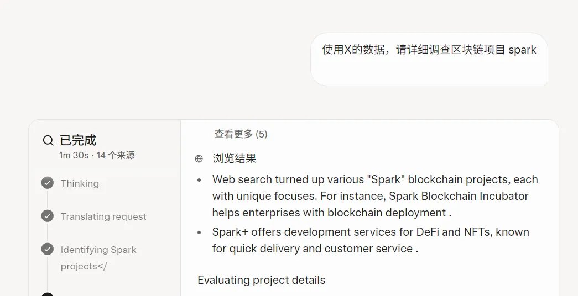Open the Identifying Spark projects step
The width and height of the screenshot is (578, 296).
pos(98,258)
